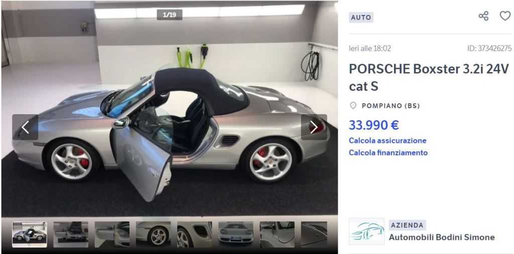The height and width of the screenshot is (254, 514).
Task: Save listing with the heart icon
Action: pos(505,16)
